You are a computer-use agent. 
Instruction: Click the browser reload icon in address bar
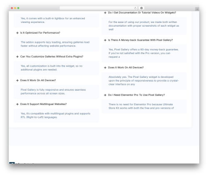coord(135,8)
